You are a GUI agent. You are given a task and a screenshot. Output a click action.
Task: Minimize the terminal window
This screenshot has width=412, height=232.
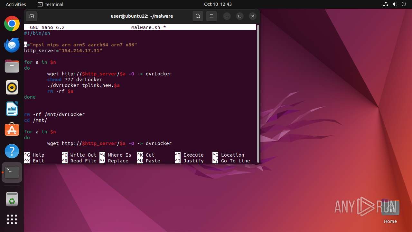click(227, 16)
